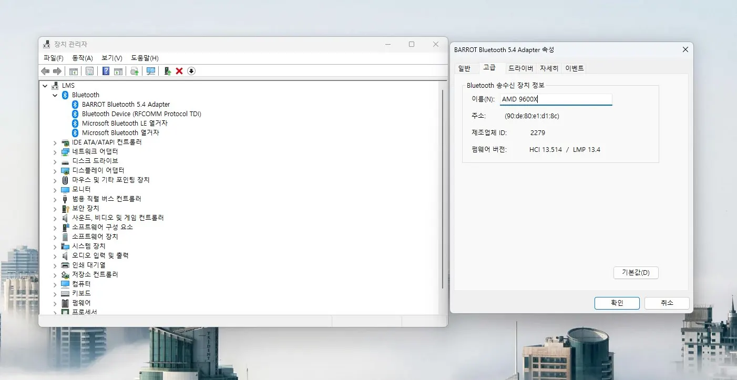Open Help with the blue question mark icon
737x380 pixels.
click(x=106, y=71)
